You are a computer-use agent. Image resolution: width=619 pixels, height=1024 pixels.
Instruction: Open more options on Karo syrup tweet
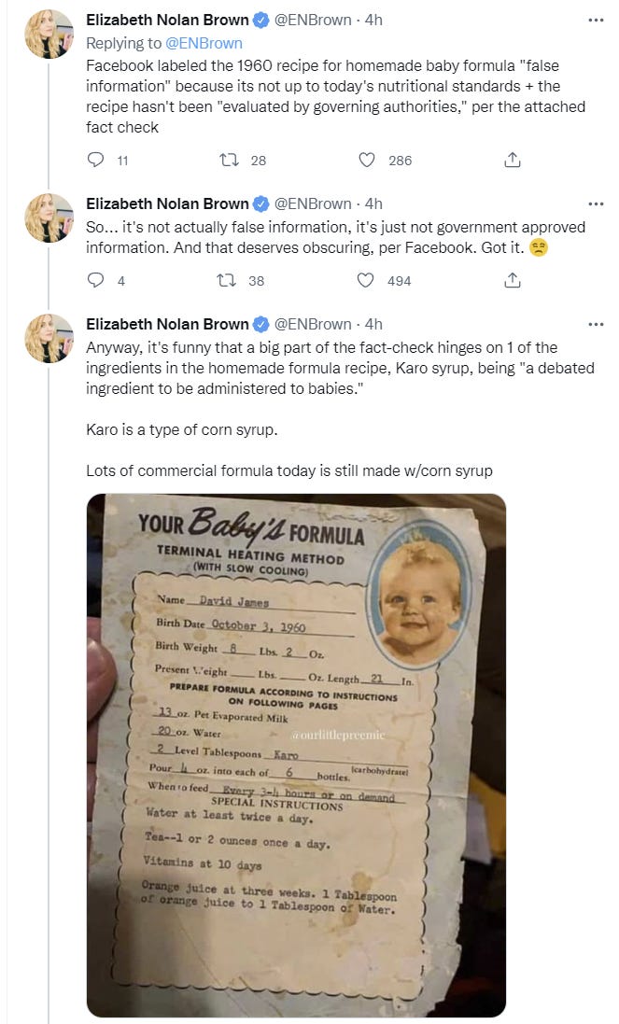tap(596, 324)
